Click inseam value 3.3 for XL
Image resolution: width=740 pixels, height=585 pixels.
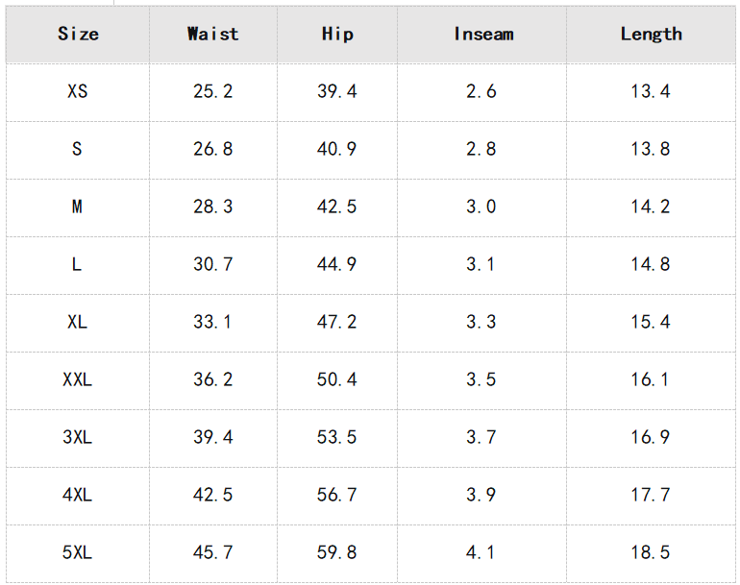[x=481, y=323]
